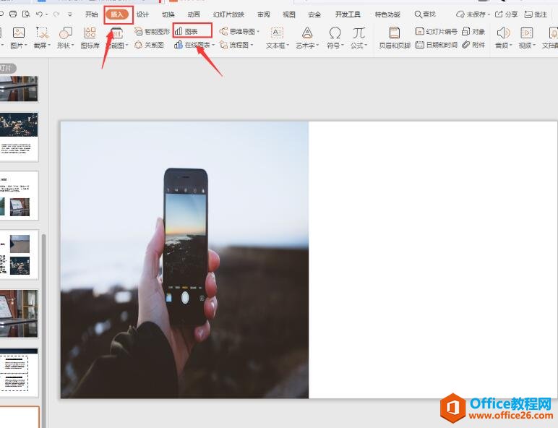The image size is (558, 428).
Task: Click the 文本框 text box icon
Action: pyautogui.click(x=277, y=33)
